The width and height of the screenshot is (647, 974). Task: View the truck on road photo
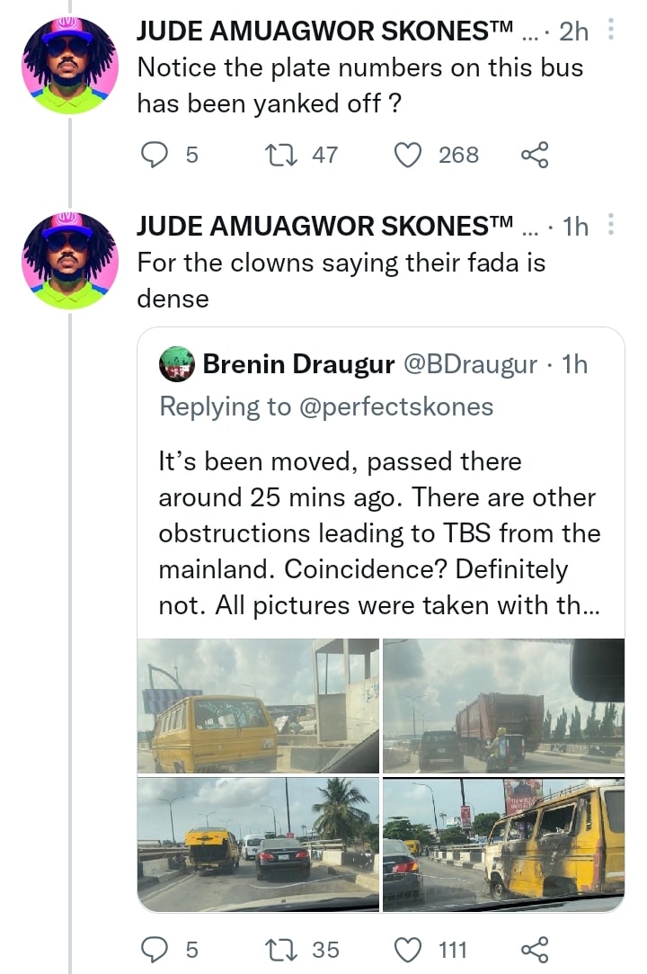tap(503, 705)
